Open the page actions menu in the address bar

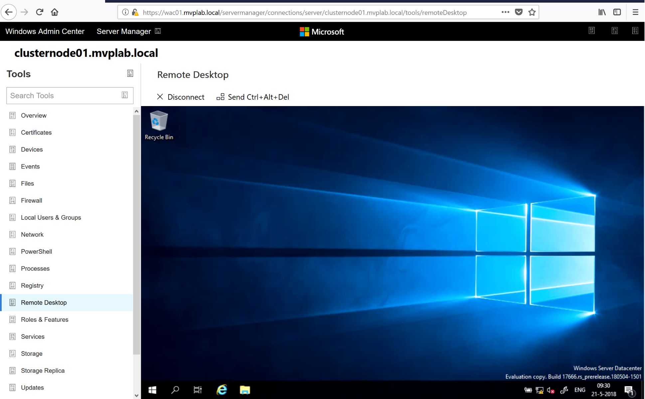coord(505,12)
